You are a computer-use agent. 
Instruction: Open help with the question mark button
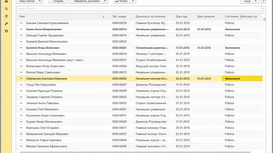coord(264,1)
